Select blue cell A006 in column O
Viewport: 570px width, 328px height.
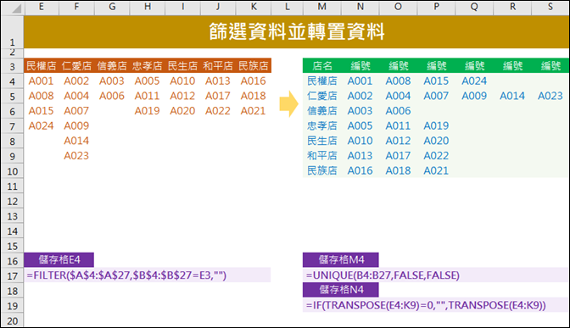(x=398, y=111)
